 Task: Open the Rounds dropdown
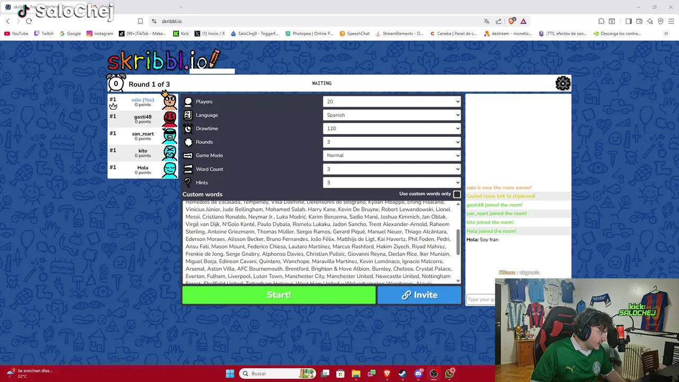[392, 142]
